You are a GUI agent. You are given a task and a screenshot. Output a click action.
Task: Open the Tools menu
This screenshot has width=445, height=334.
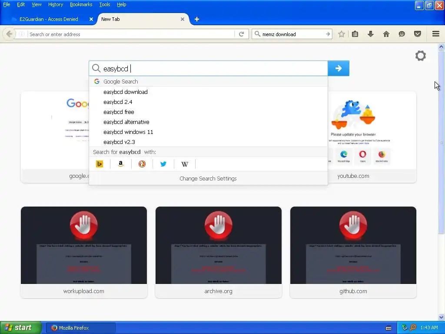pos(104,4)
